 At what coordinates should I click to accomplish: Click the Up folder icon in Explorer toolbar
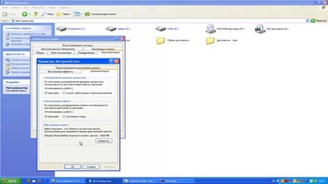click(x=35, y=14)
